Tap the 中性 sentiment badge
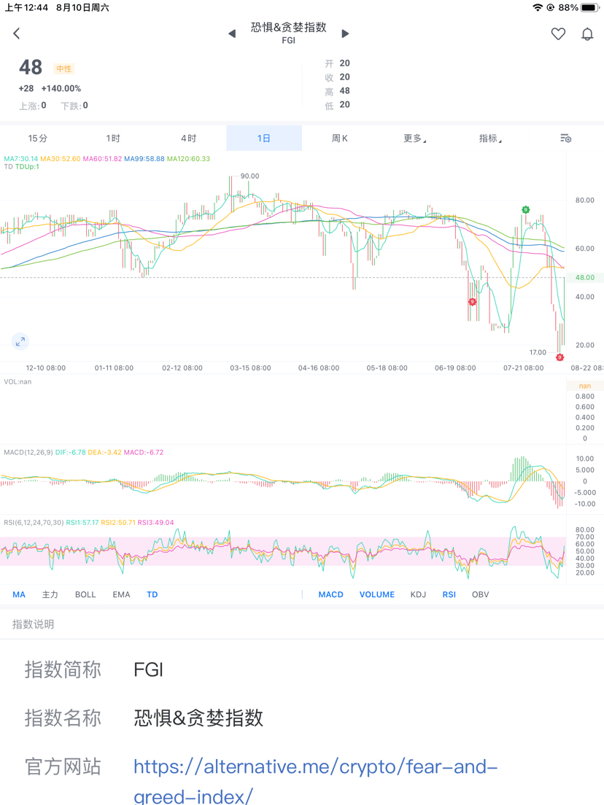Image resolution: width=604 pixels, height=805 pixels. 64,69
